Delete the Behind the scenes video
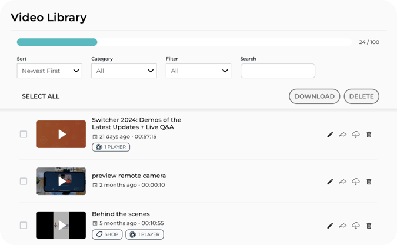This screenshot has width=397, height=245. click(369, 226)
